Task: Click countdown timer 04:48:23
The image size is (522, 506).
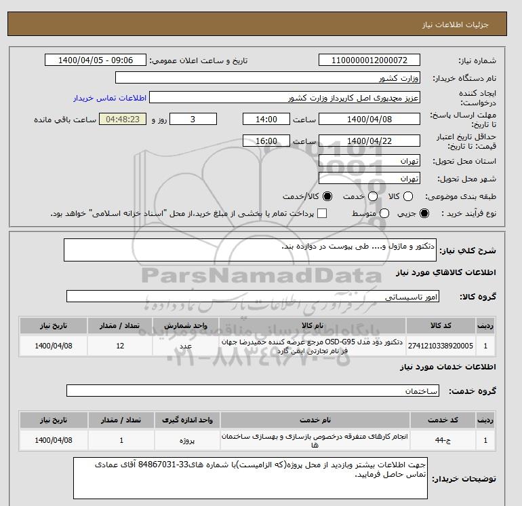Action: click(123, 119)
